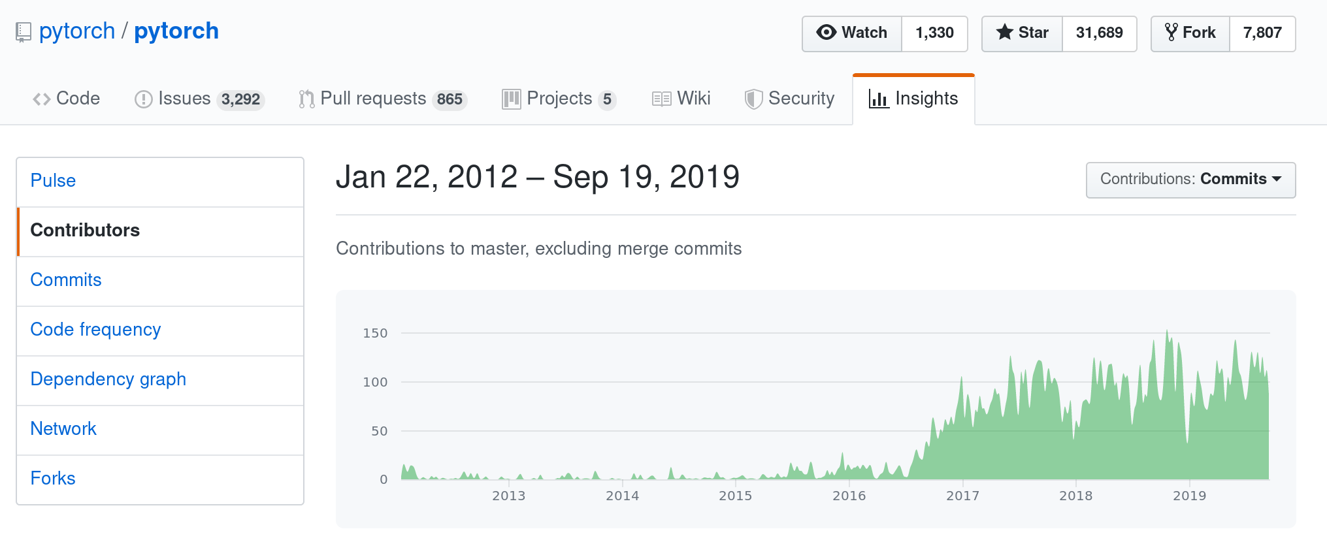This screenshot has height=542, width=1327.
Task: Open Forks in the sidebar
Action: tap(160, 479)
